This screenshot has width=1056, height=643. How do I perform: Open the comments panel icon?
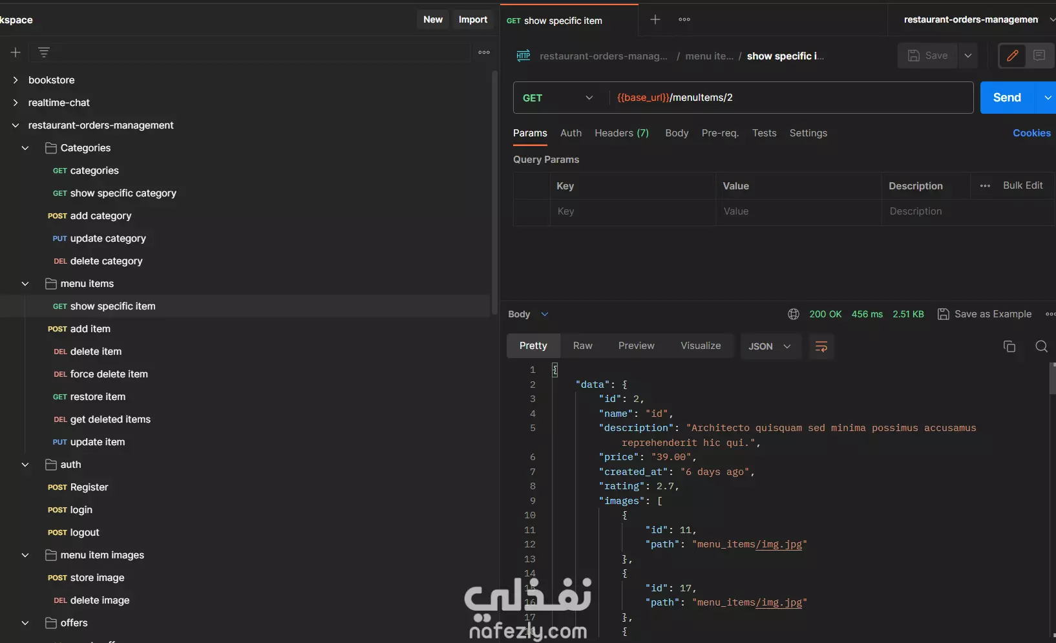(1039, 56)
